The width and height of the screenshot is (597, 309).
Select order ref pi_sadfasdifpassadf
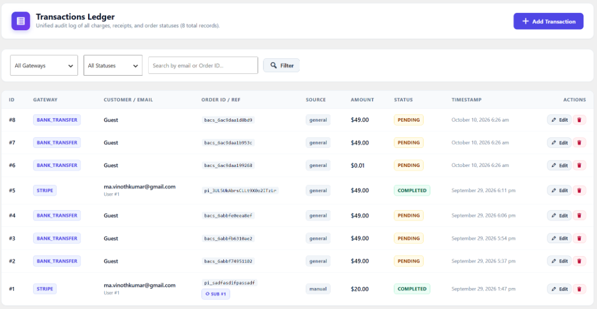tap(229, 283)
